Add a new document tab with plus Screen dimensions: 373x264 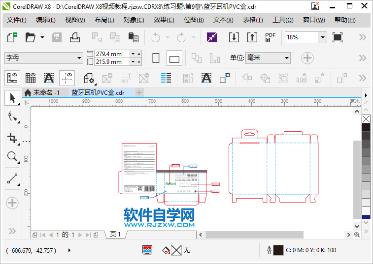[x=139, y=92]
